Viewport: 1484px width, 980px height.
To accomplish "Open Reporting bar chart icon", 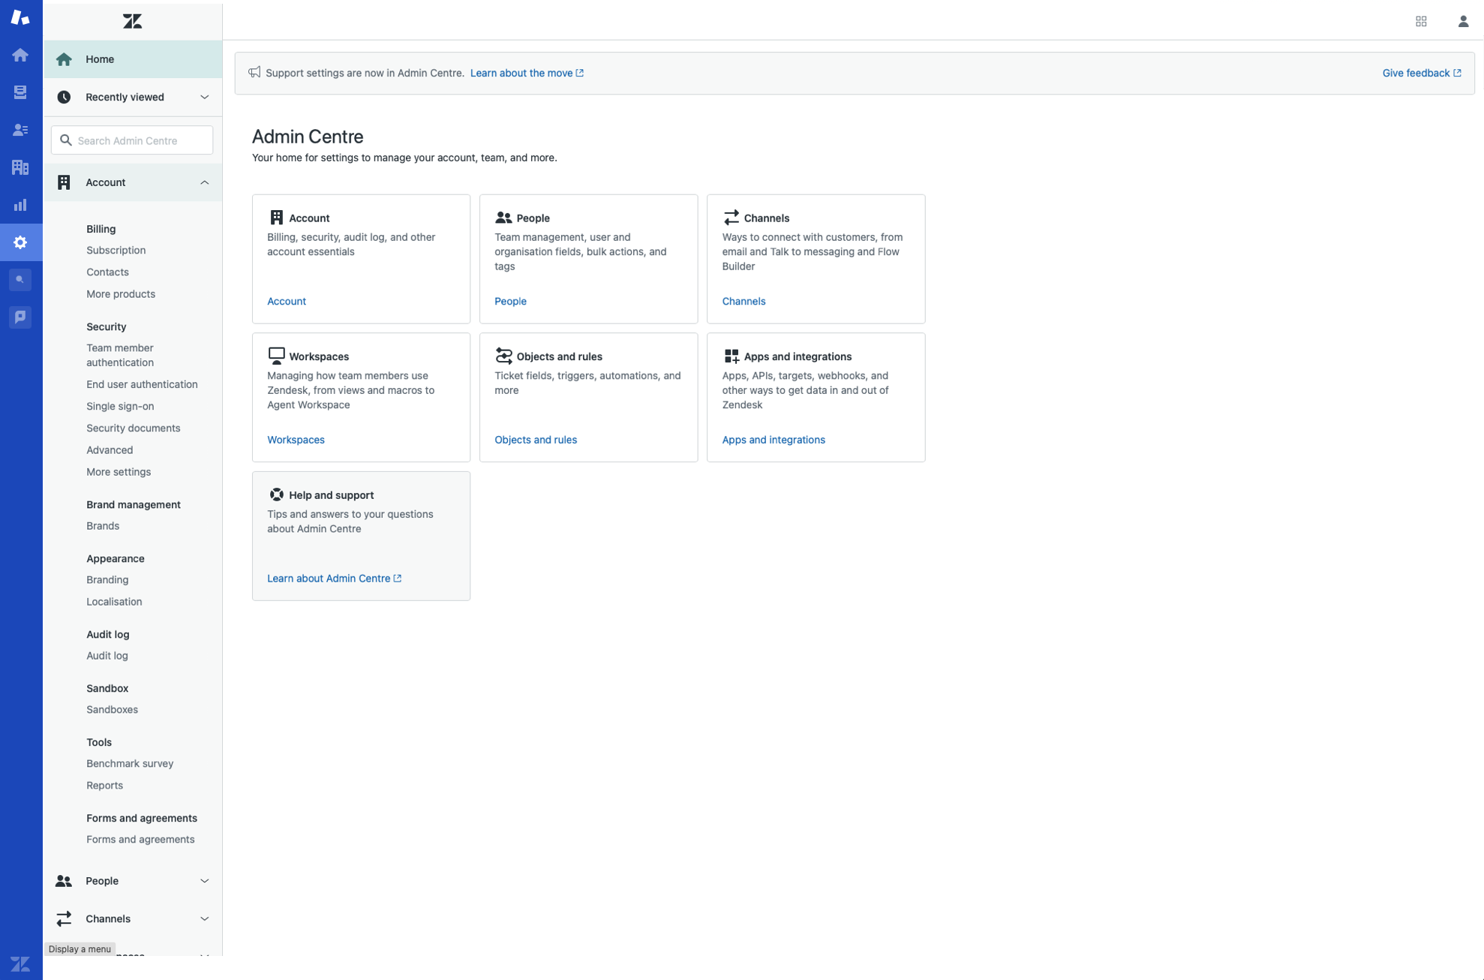I will (x=20, y=205).
